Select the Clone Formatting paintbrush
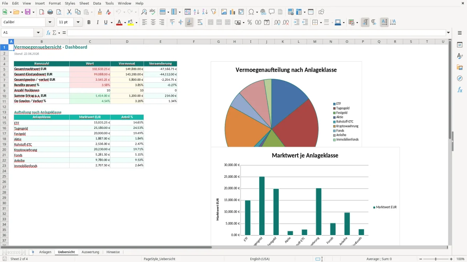 pyautogui.click(x=100, y=12)
